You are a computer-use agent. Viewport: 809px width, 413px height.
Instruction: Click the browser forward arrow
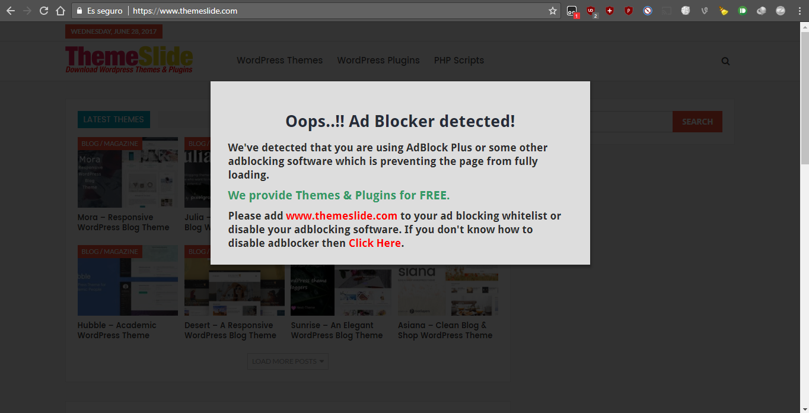click(27, 11)
